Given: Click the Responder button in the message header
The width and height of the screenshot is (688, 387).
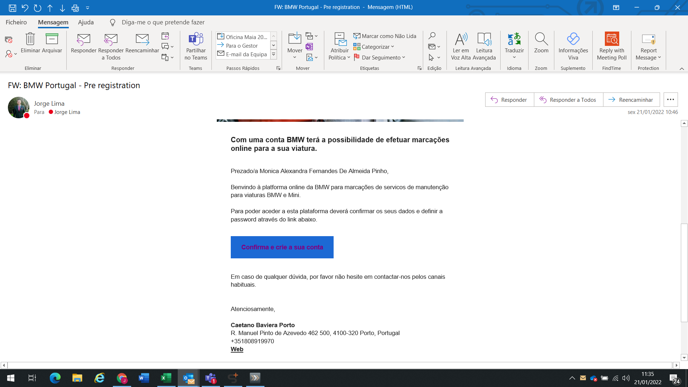Looking at the screenshot, I should (509, 100).
